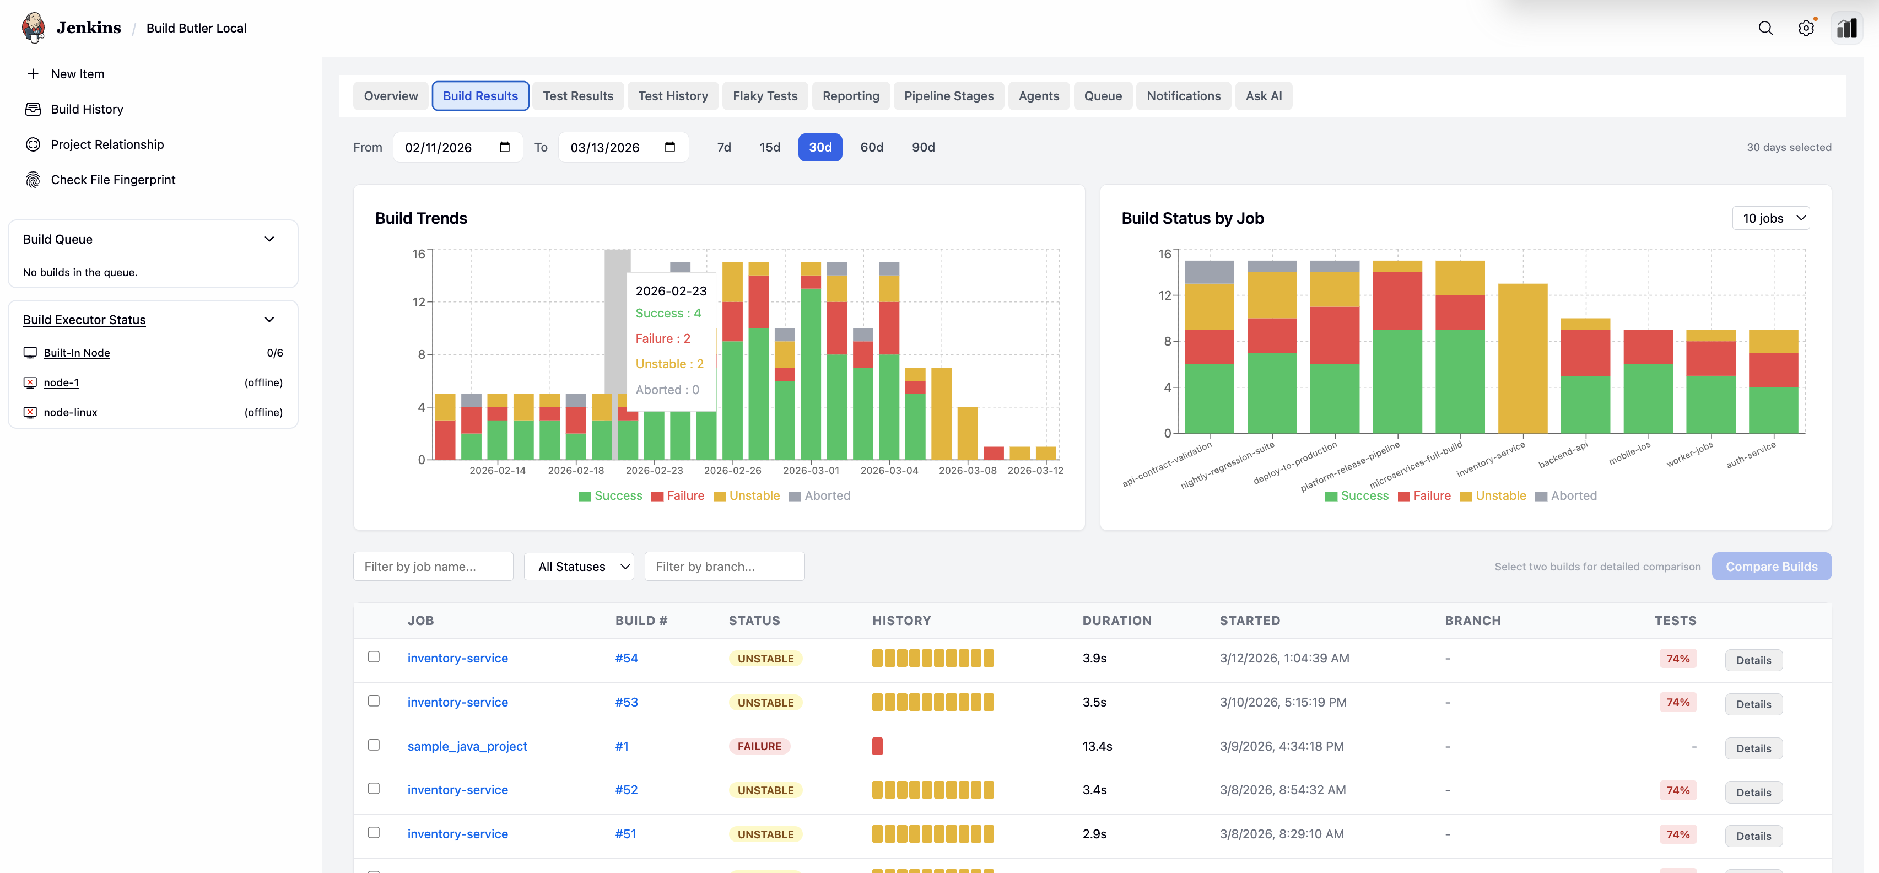Switch to the Flaky Tests tab
The image size is (1879, 873).
click(x=765, y=95)
